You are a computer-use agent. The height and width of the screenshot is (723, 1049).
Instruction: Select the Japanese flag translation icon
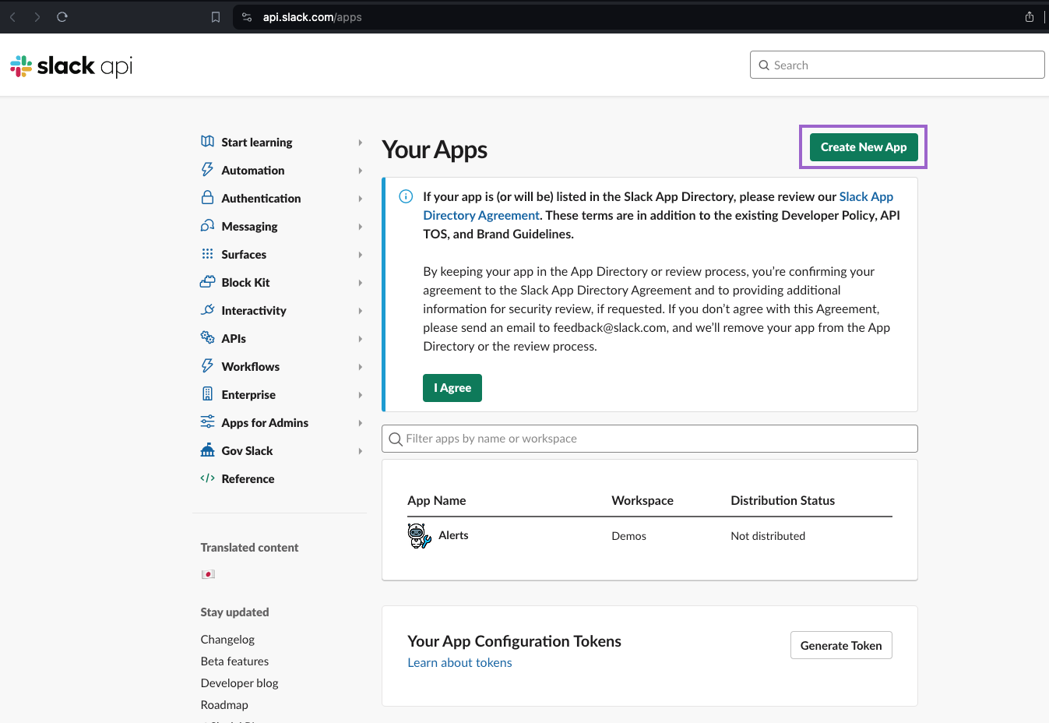208,574
